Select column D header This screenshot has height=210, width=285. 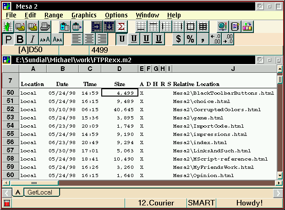(x=119, y=69)
